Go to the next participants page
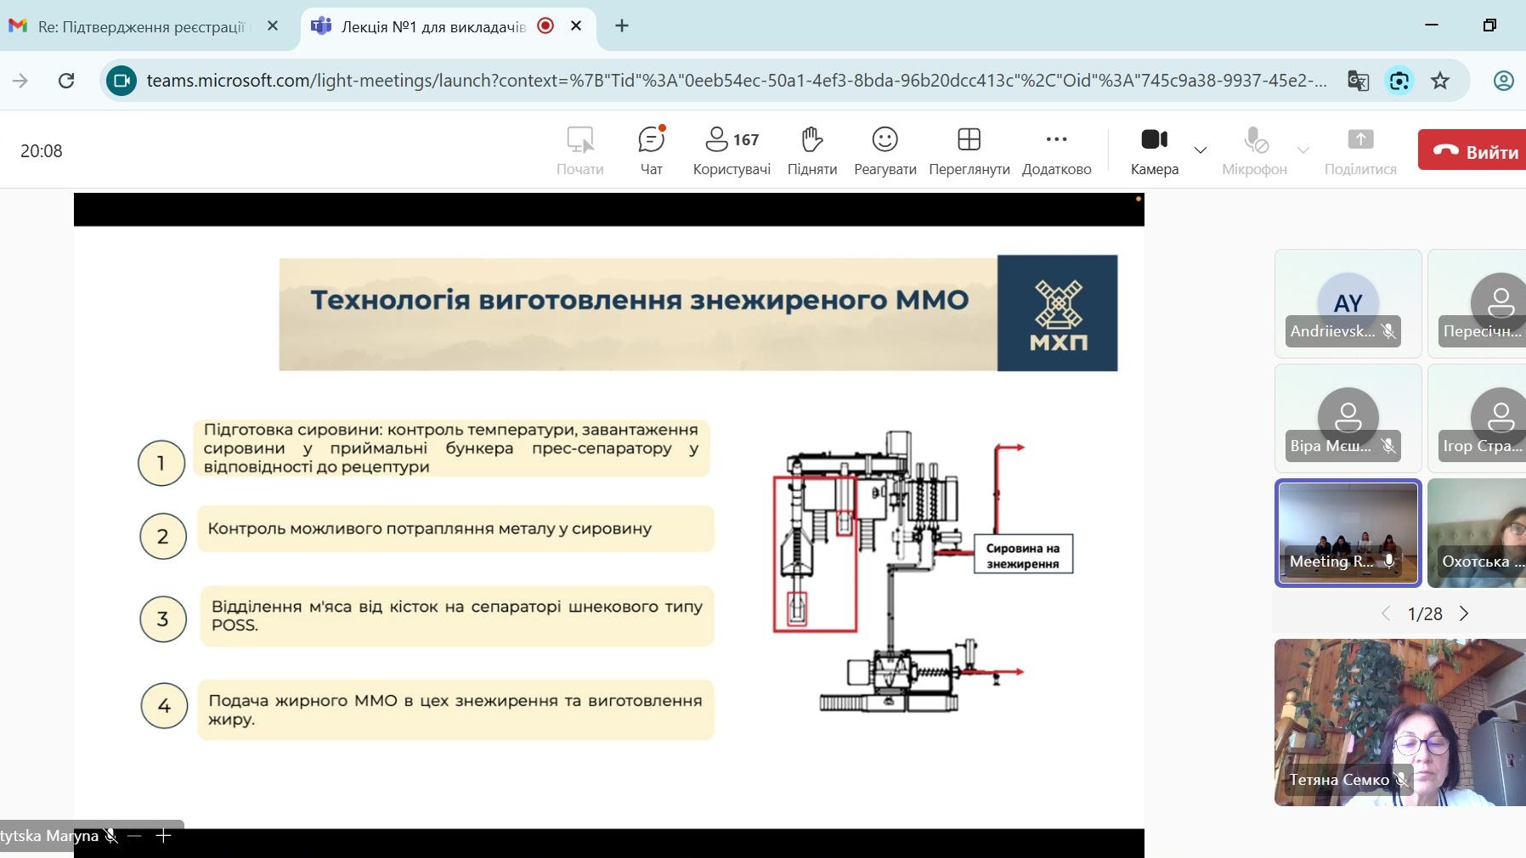The height and width of the screenshot is (858, 1526). coord(1464,613)
